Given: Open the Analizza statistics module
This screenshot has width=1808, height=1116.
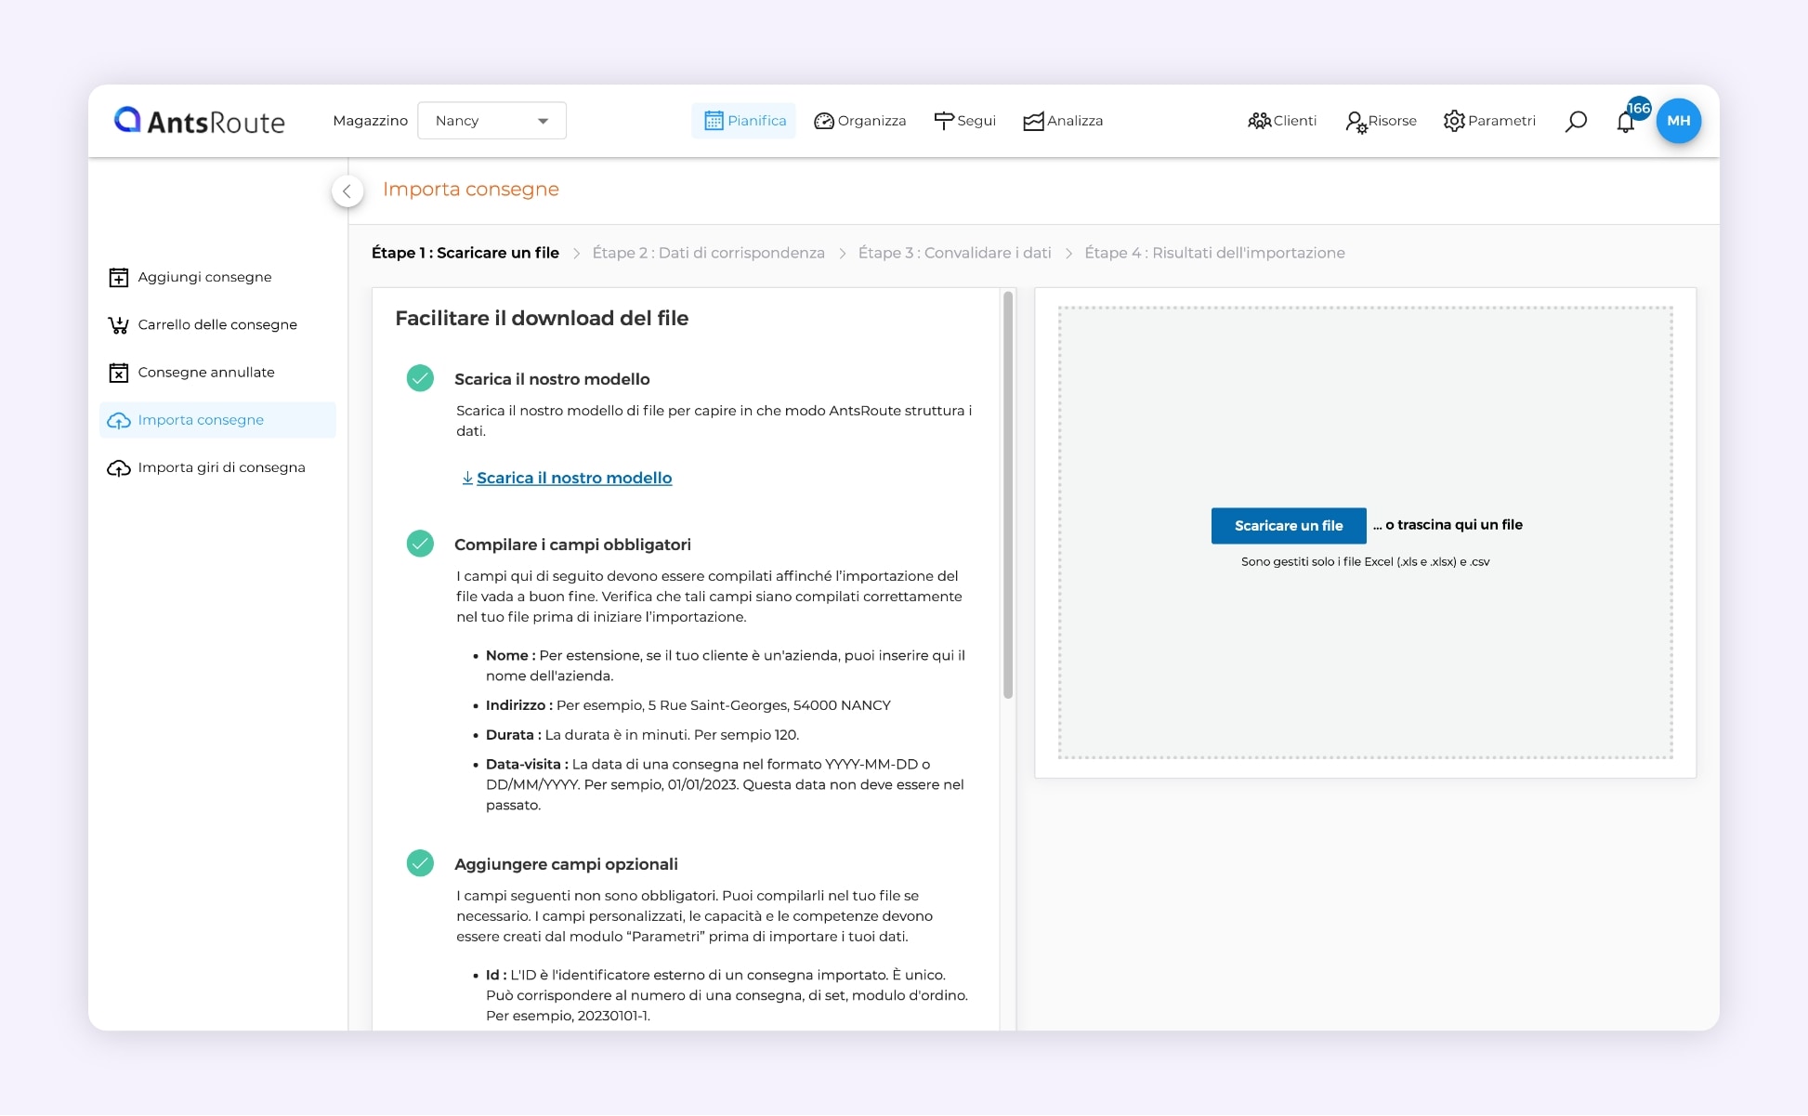Looking at the screenshot, I should click(x=1062, y=120).
